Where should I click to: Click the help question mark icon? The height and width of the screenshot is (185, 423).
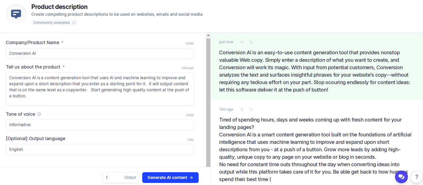click(x=417, y=177)
